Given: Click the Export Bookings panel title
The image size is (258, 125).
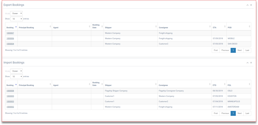Looking at the screenshot, I should tap(14, 5).
